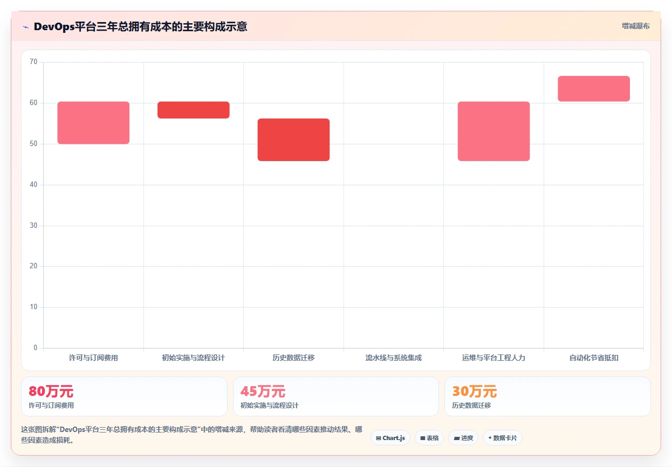This screenshot has width=672, height=467.
Task: Click the 许可与订阅费用 waterfall bar
Action: pyautogui.click(x=93, y=123)
